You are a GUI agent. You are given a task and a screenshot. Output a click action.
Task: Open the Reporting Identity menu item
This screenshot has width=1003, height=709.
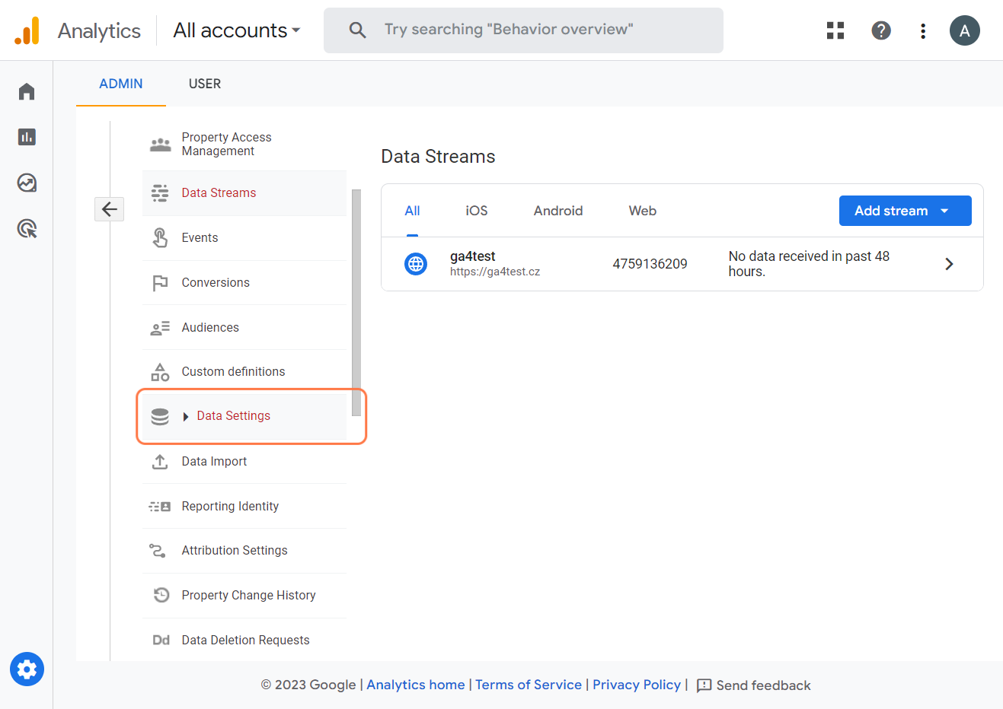244,507
